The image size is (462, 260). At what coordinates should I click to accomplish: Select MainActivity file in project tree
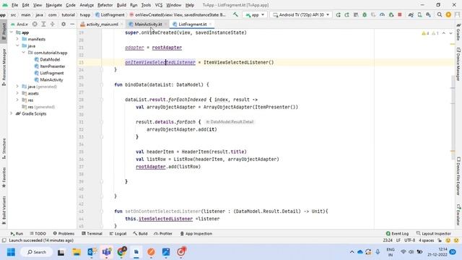point(48,80)
